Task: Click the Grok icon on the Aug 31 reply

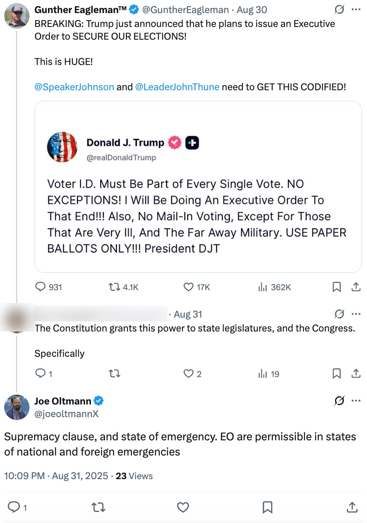Action: [x=339, y=314]
